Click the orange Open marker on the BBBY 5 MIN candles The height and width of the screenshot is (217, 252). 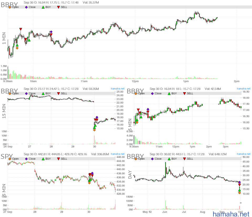click(x=137, y=122)
